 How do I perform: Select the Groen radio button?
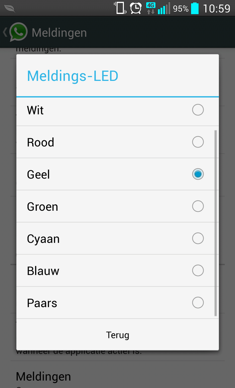point(198,206)
